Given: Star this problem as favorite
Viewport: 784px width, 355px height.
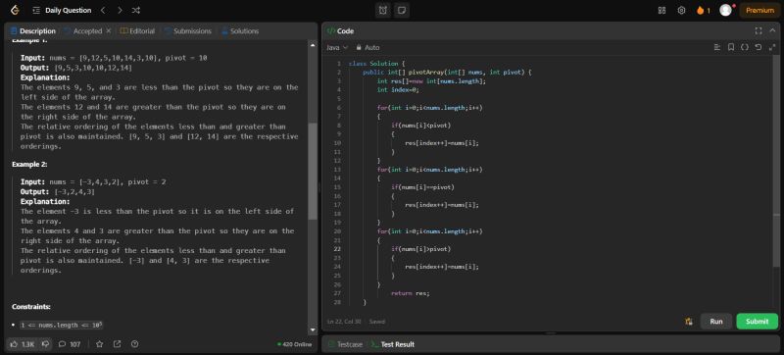Looking at the screenshot, I should [100, 344].
